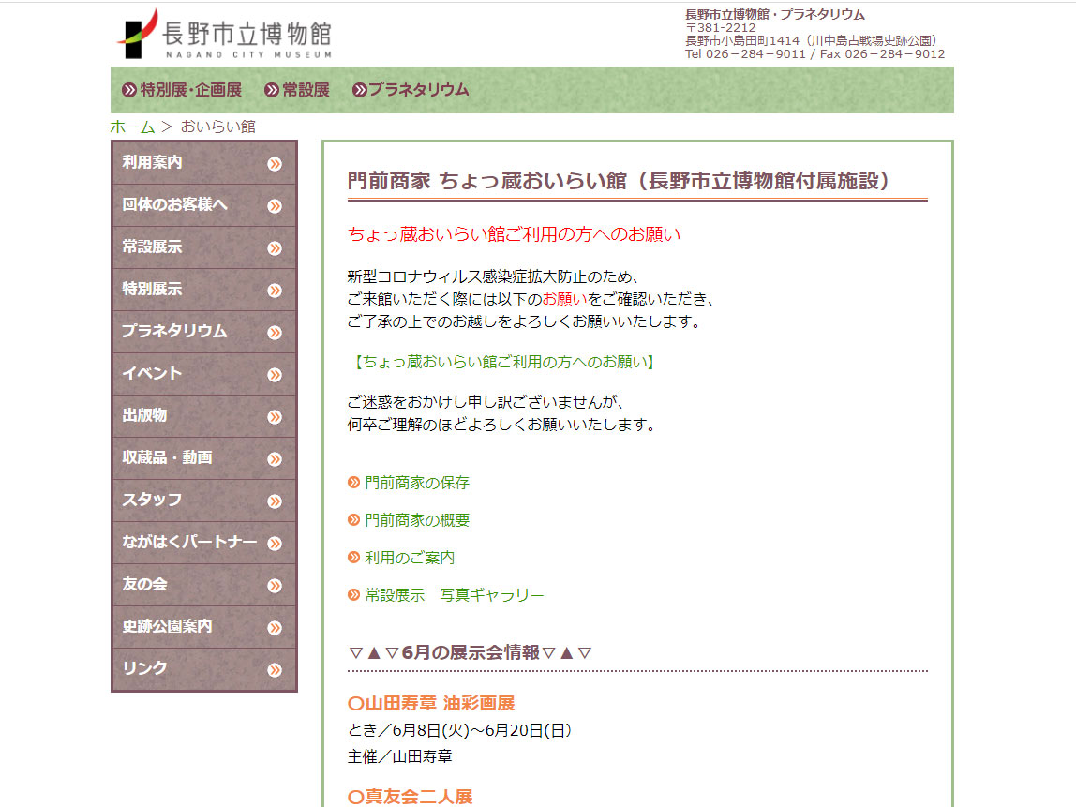Viewport: 1076px width, 807px height.
Task: Select 収蔵品・動画 in the sidebar
Action: [203, 458]
